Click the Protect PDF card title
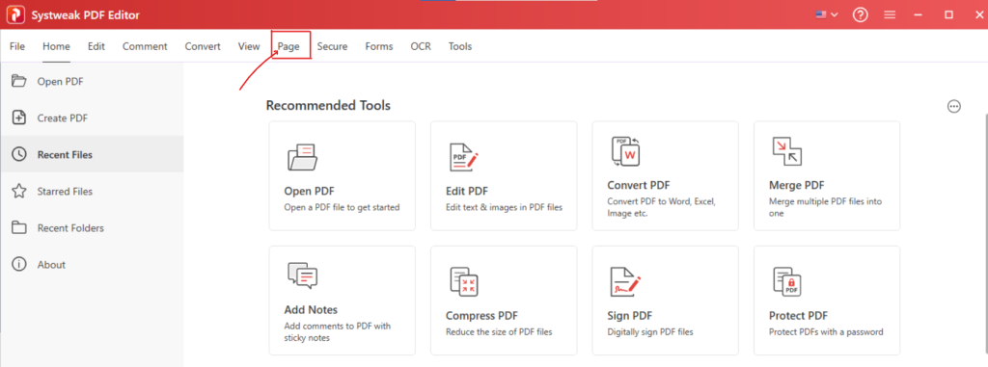Viewport: 988px width, 367px height. (798, 316)
